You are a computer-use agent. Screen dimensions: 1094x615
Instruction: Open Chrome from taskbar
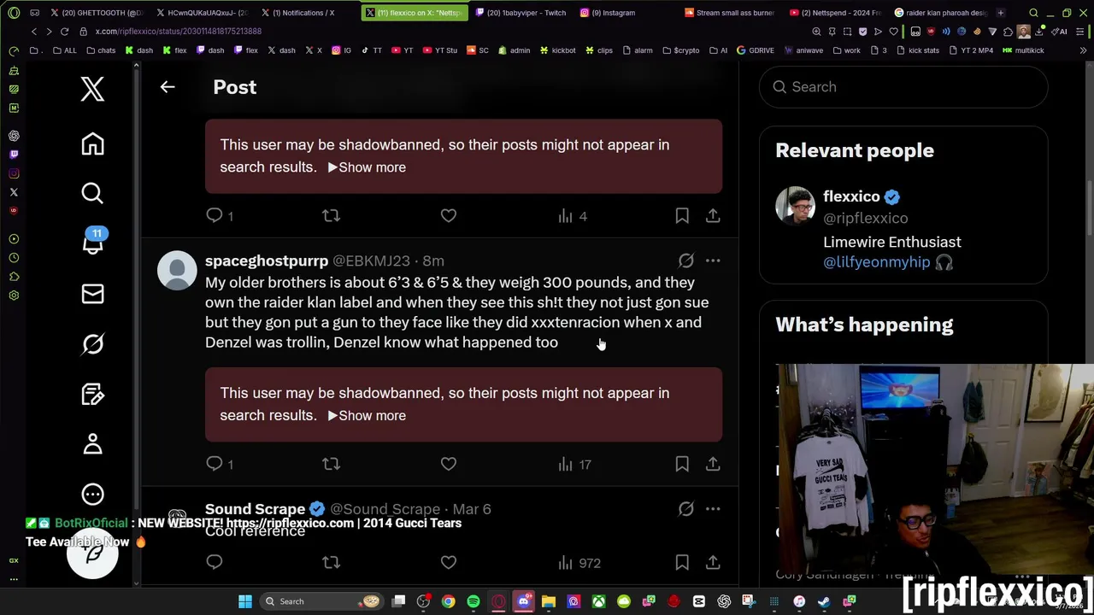pos(448,601)
